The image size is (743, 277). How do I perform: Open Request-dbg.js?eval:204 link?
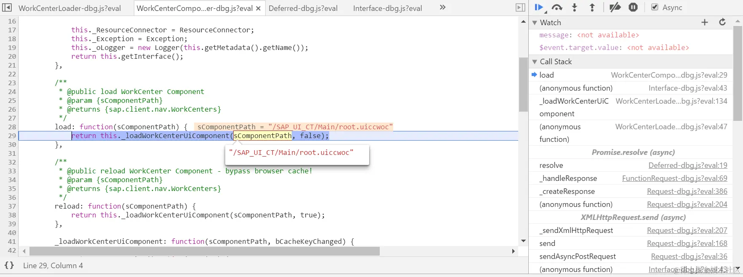[687, 204]
